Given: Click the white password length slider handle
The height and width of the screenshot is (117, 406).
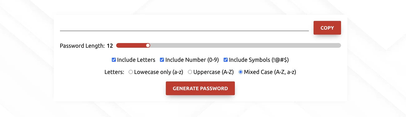Looking at the screenshot, I should pos(148,46).
